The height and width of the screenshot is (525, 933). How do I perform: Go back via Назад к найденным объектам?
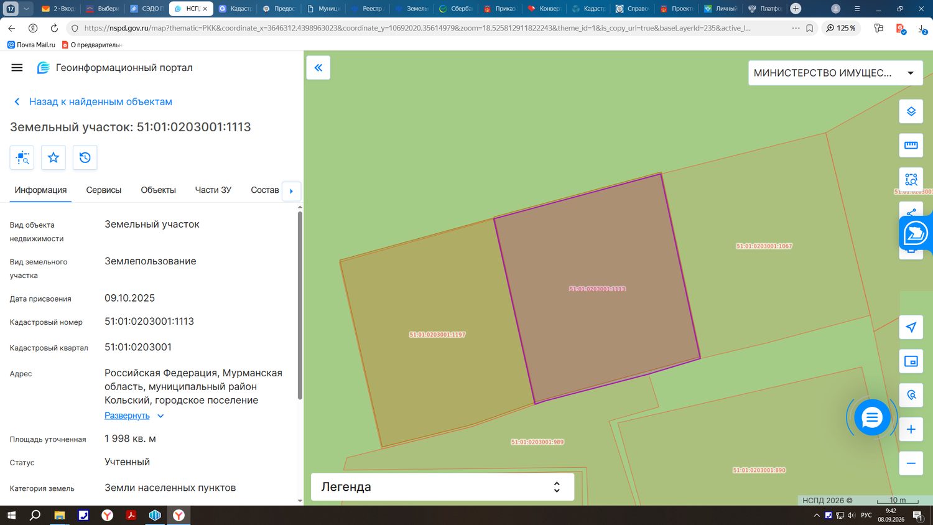[x=93, y=102]
